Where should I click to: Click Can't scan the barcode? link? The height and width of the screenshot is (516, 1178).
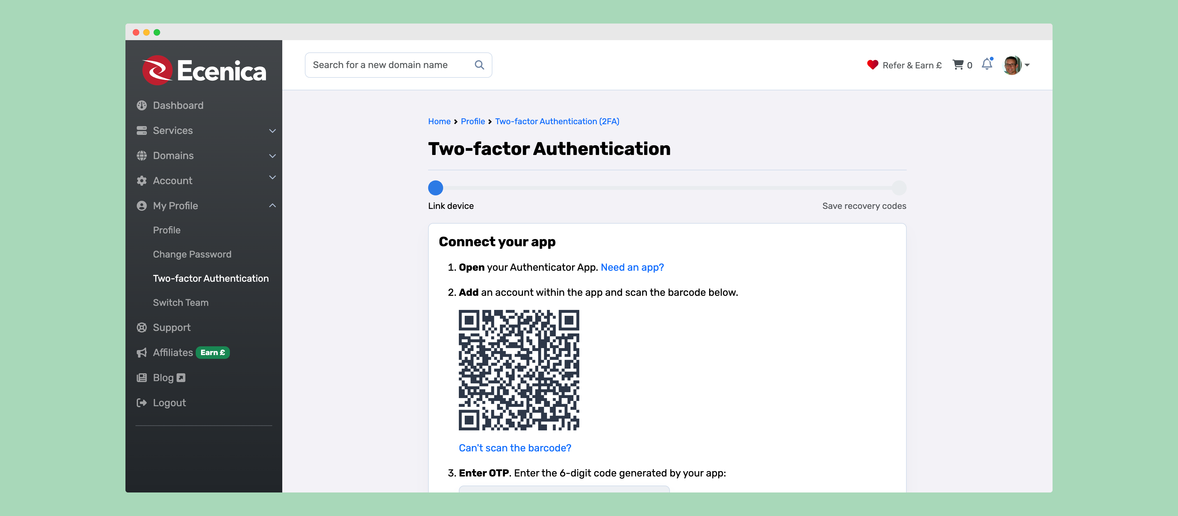pos(515,448)
